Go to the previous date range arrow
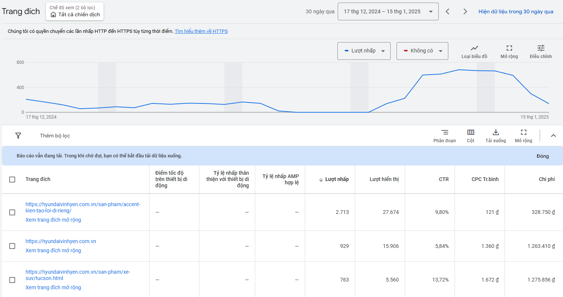563x297 pixels. (448, 11)
